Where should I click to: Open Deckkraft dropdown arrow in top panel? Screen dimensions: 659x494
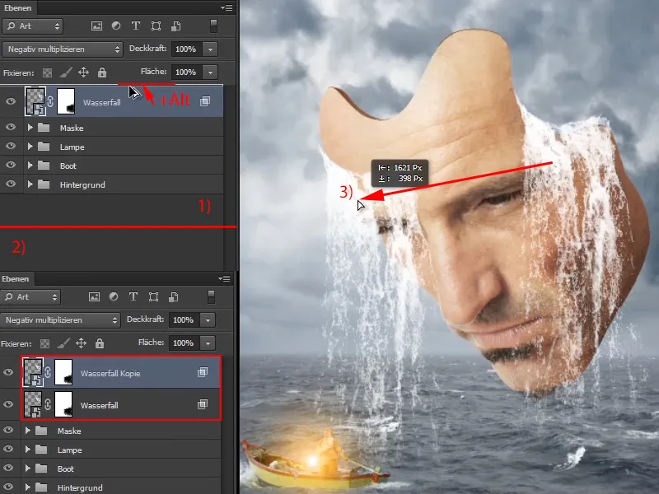[210, 49]
